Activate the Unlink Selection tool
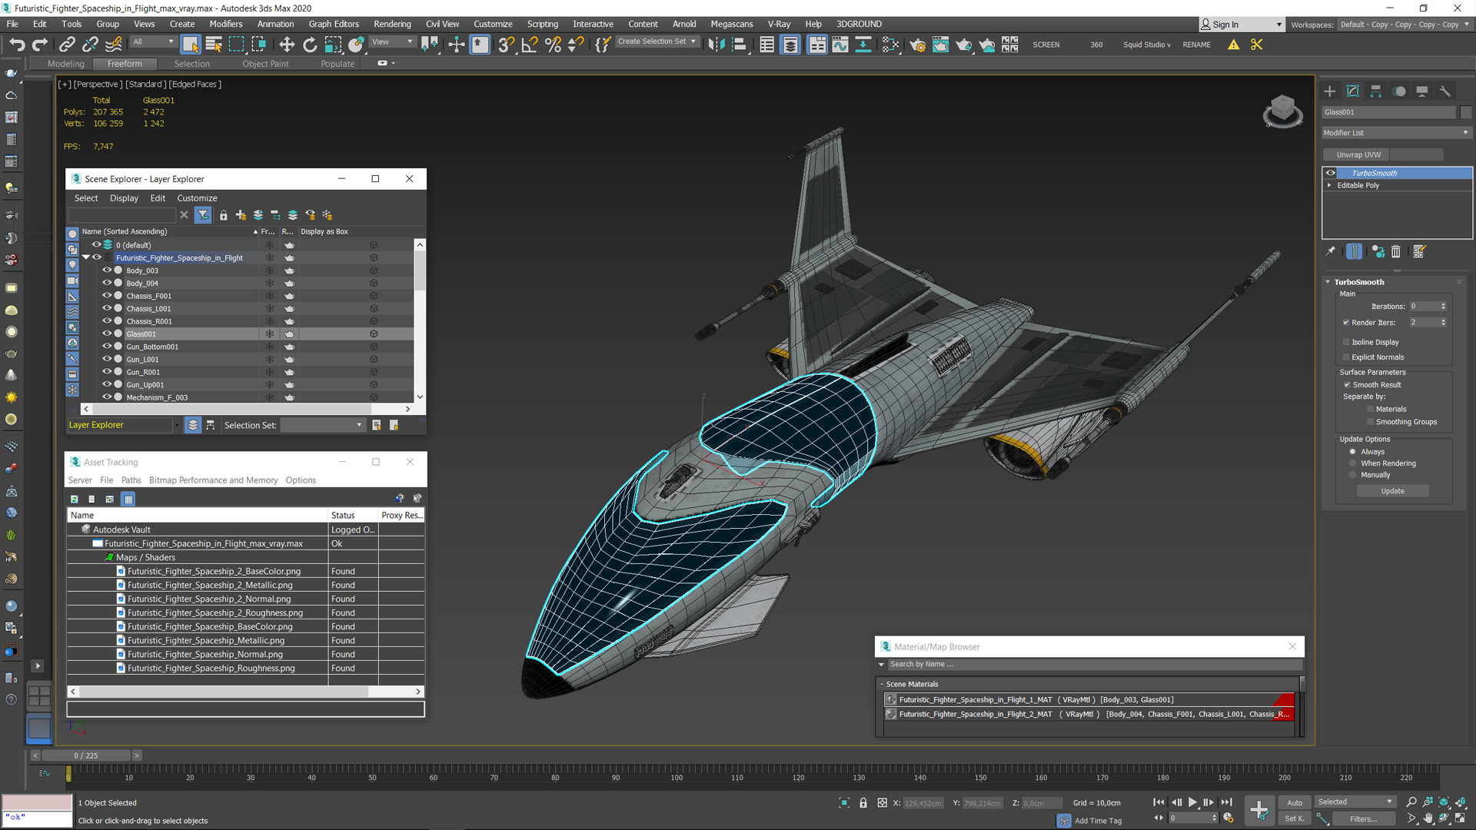This screenshot has height=830, width=1476. click(x=90, y=45)
